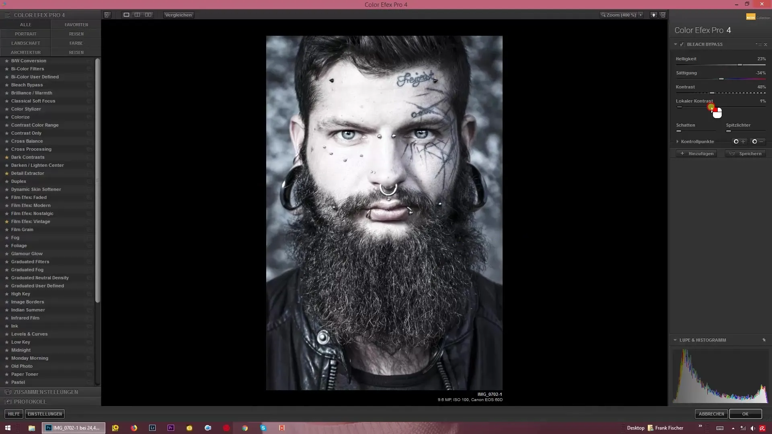
Task: Expand the Zusammenstellungen section
Action: tap(50, 392)
